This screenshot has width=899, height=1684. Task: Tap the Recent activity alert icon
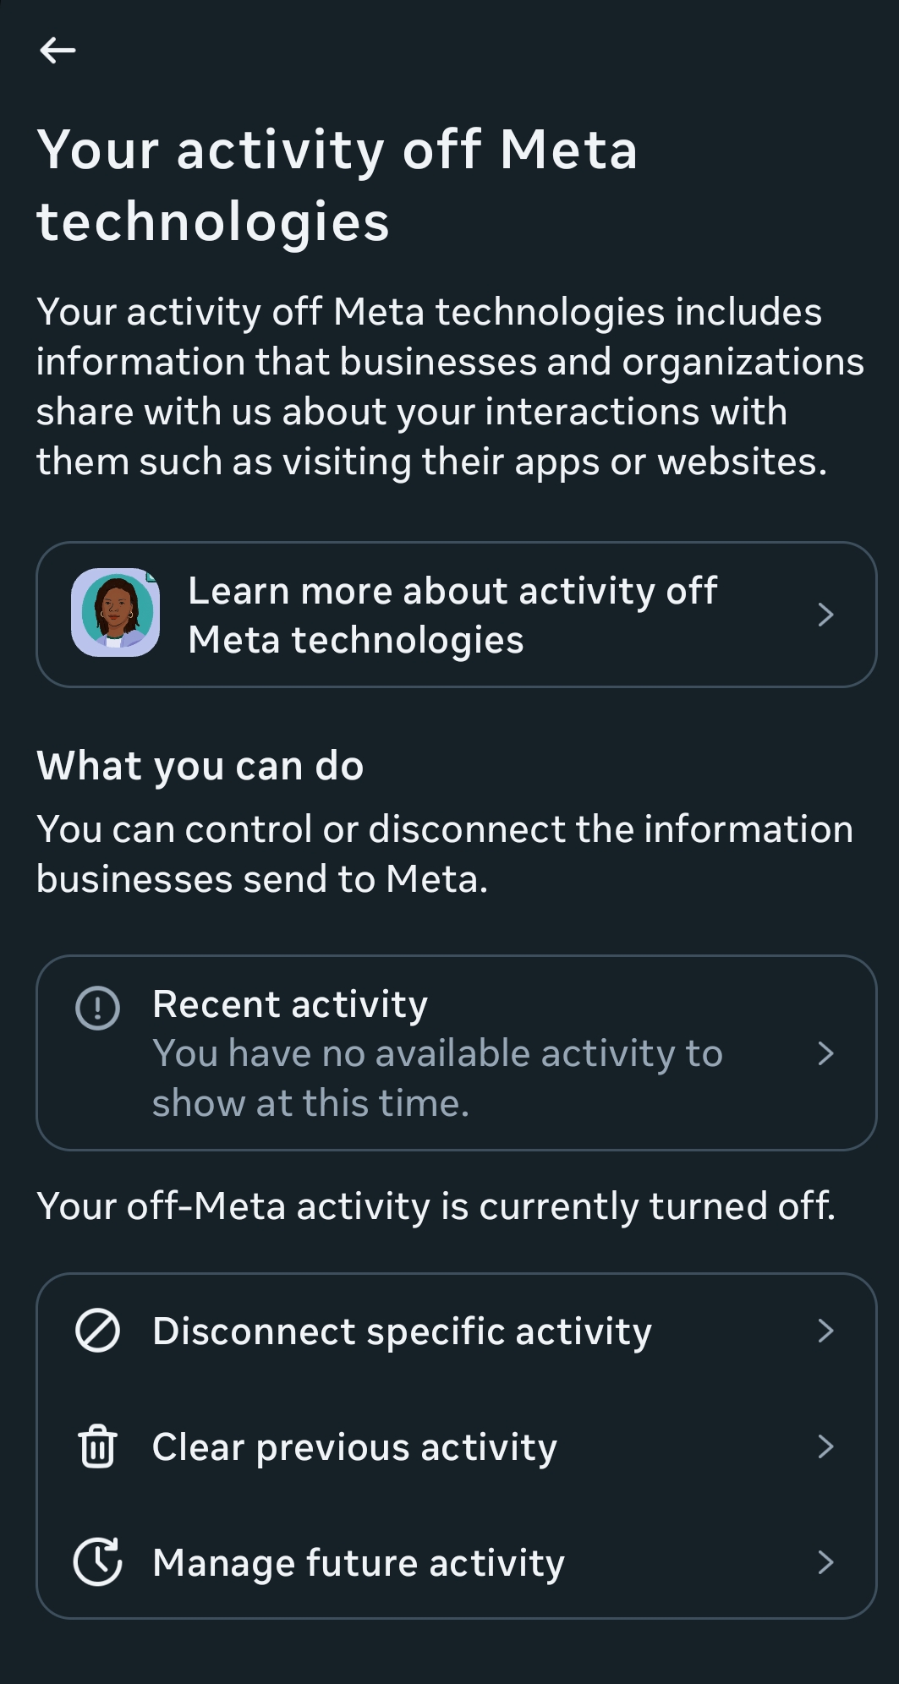click(98, 1008)
